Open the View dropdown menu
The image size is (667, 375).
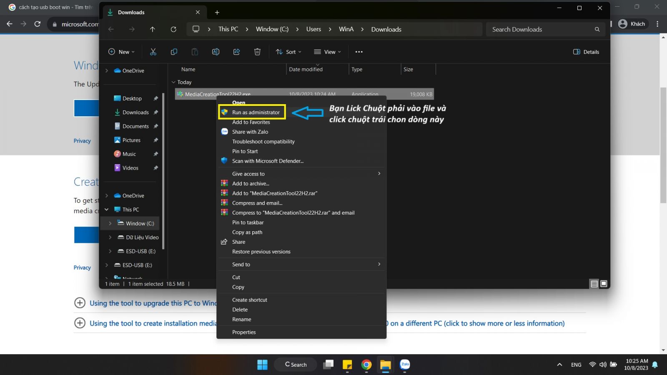click(327, 52)
